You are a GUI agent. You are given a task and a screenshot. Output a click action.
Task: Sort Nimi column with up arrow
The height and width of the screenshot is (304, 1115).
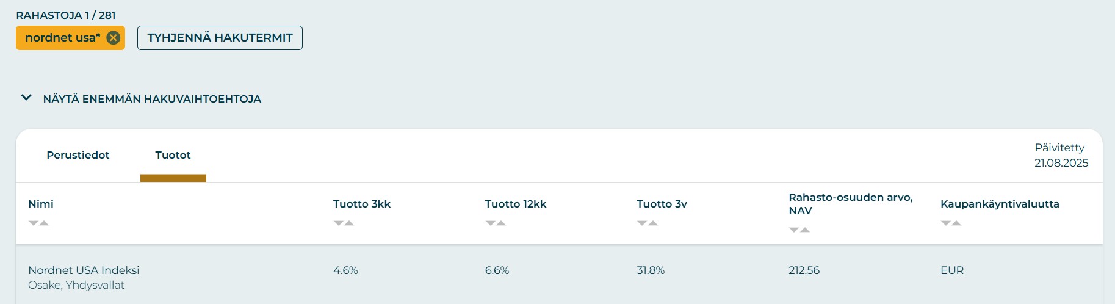(x=44, y=223)
